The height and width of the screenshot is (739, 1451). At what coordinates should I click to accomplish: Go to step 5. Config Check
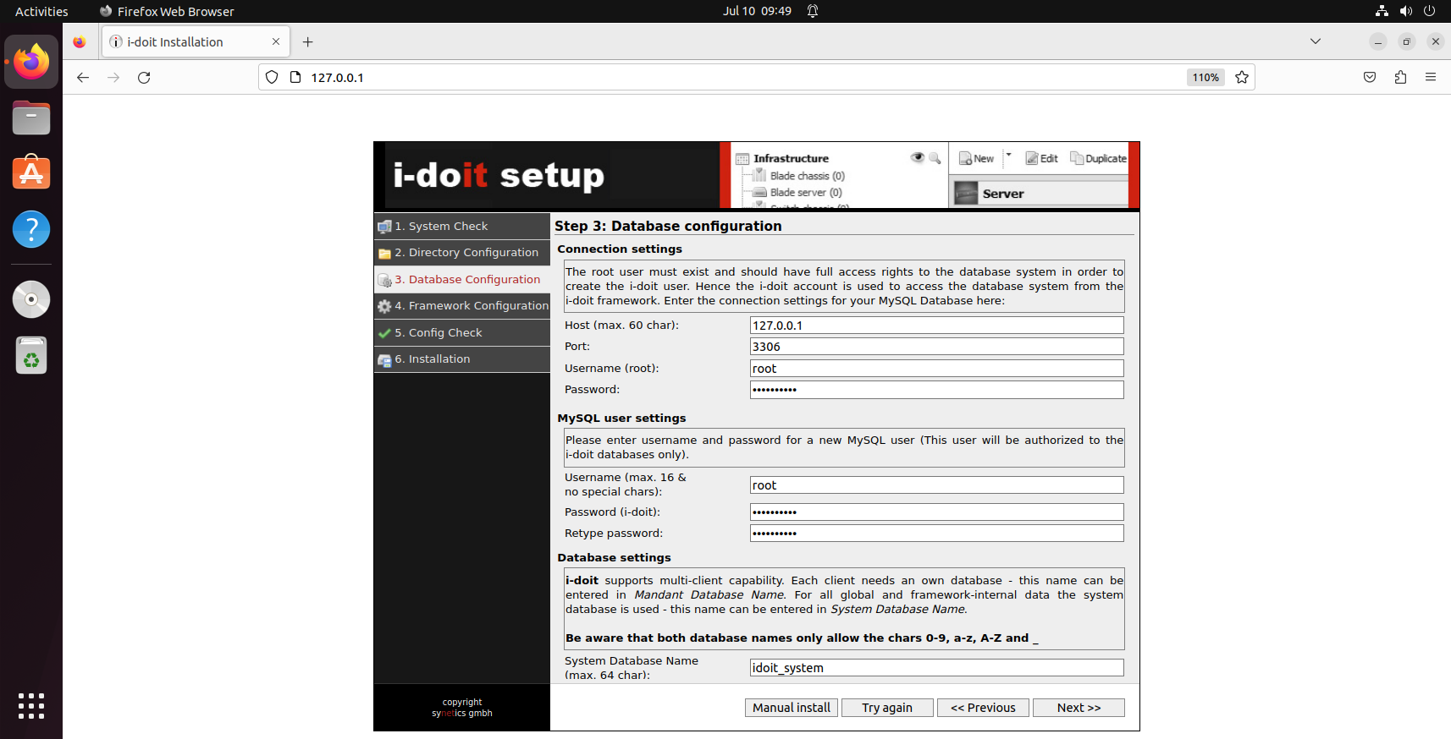point(462,333)
